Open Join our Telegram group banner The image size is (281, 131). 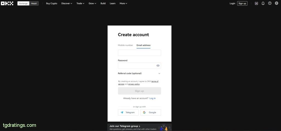[139, 127]
